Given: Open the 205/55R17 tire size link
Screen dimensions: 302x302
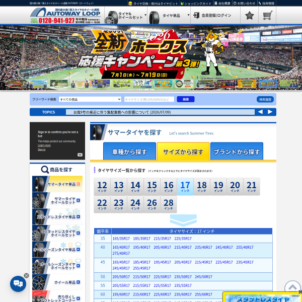Looking at the screenshot, I should [121, 285].
